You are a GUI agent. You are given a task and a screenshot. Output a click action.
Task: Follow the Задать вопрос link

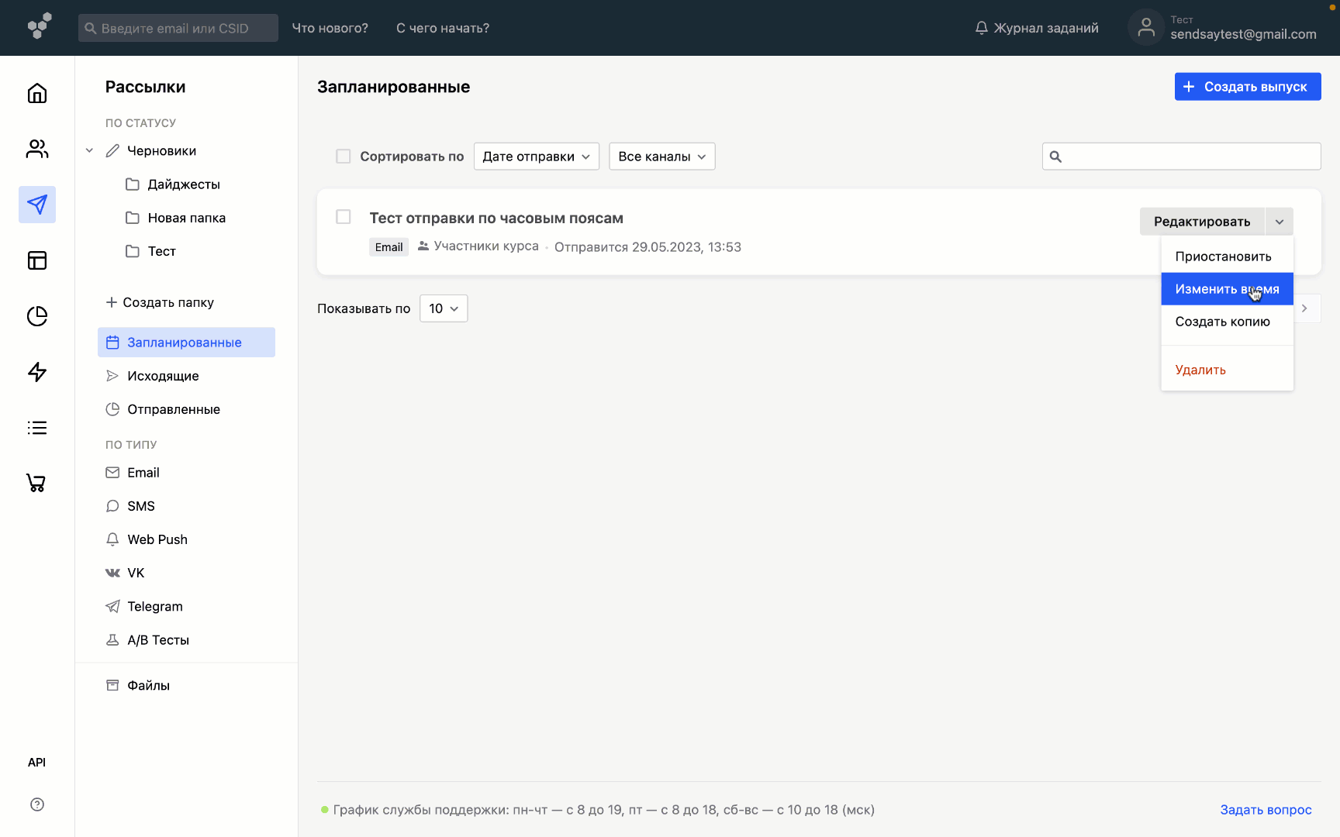[x=1266, y=810]
